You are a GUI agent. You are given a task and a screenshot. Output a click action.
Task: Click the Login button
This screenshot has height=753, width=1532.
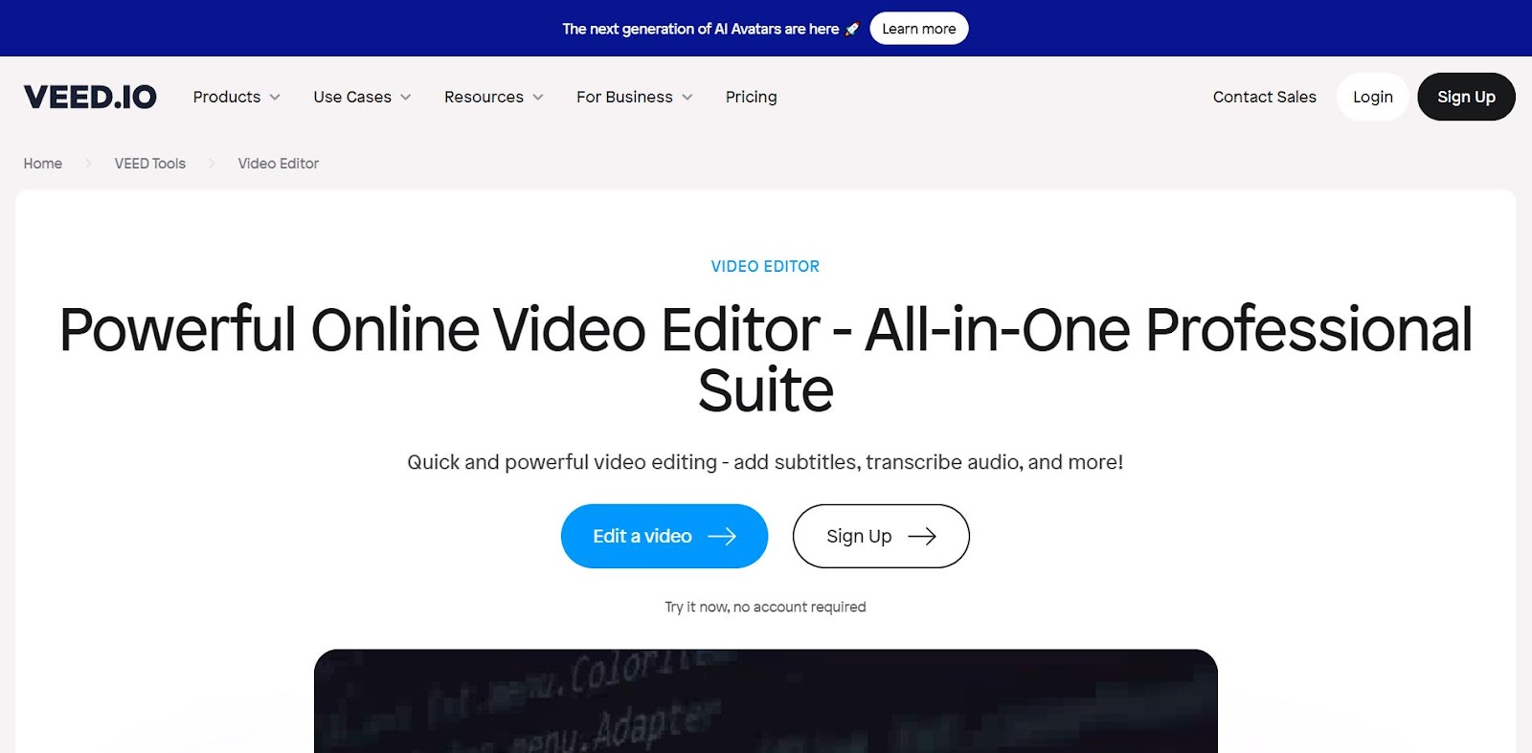pos(1373,97)
